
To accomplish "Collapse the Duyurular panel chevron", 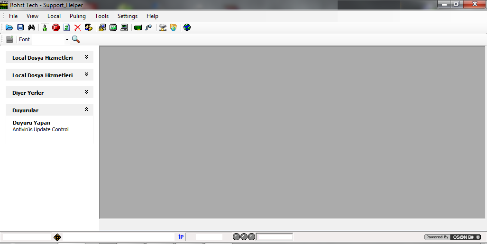I will 87,109.
